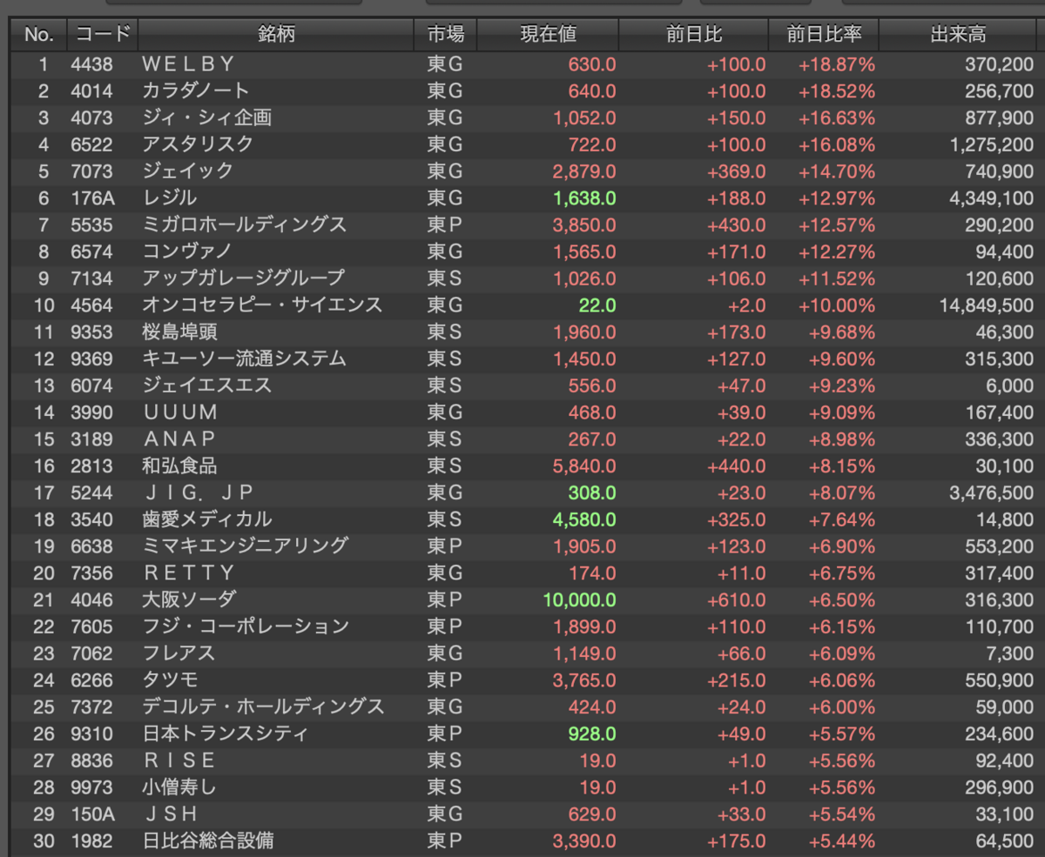Click 小僧寿し in the ranking

click(179, 787)
